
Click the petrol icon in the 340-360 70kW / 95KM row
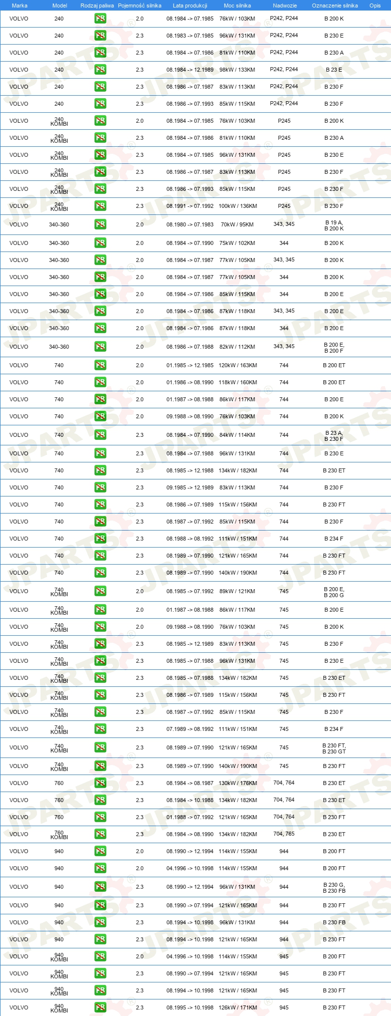[x=100, y=224]
